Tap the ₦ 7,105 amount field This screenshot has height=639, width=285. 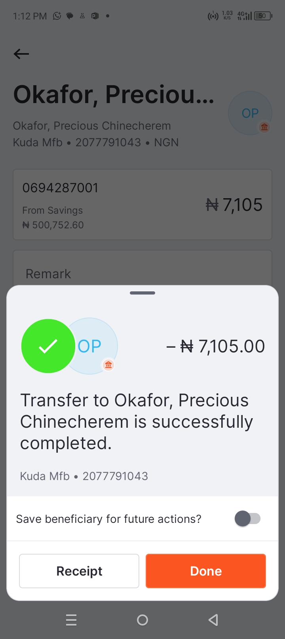234,205
